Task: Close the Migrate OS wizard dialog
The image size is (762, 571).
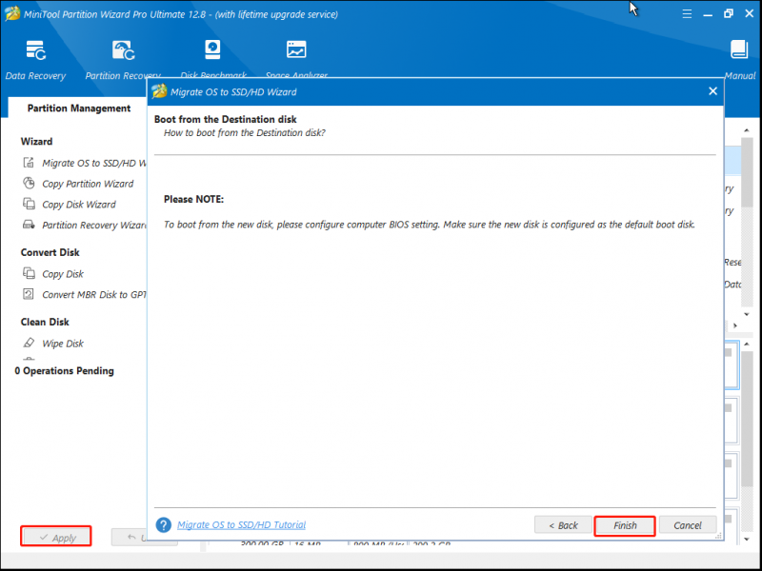Action: pos(712,90)
